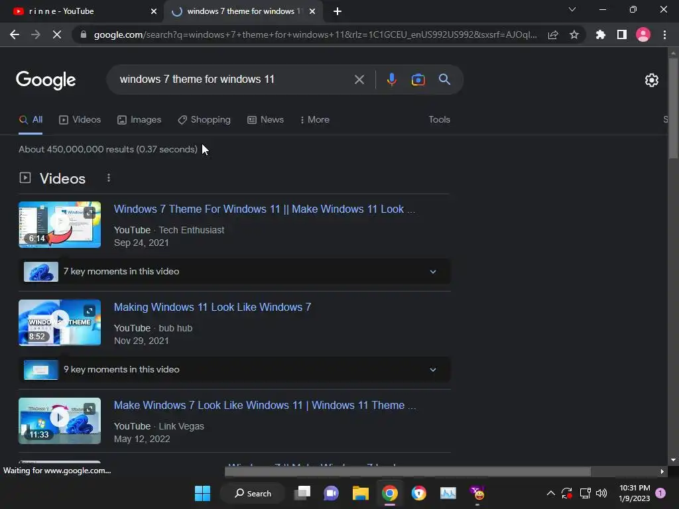Open the volume icon in the system tray
Viewport: 679px width, 509px height.
point(601,493)
